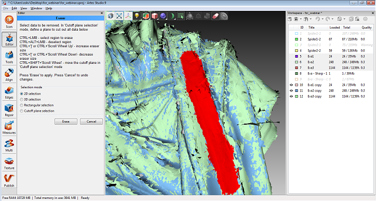Toggle visibility of Eva3 copy scan
Viewport: 376px width, 201px height.
[291, 97]
